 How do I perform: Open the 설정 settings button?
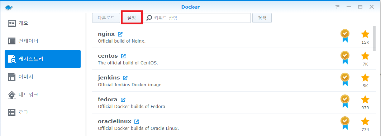[x=132, y=18]
